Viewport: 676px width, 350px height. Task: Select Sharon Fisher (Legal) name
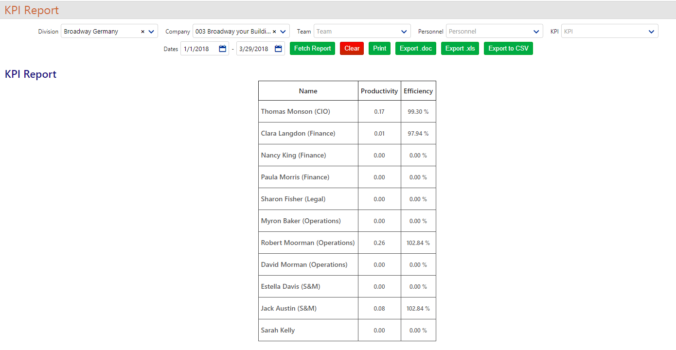[293, 199]
